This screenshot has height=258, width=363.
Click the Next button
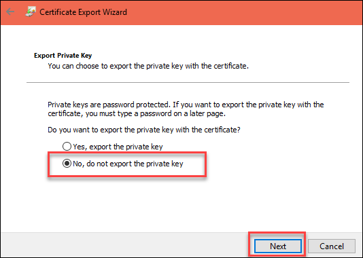(x=278, y=246)
